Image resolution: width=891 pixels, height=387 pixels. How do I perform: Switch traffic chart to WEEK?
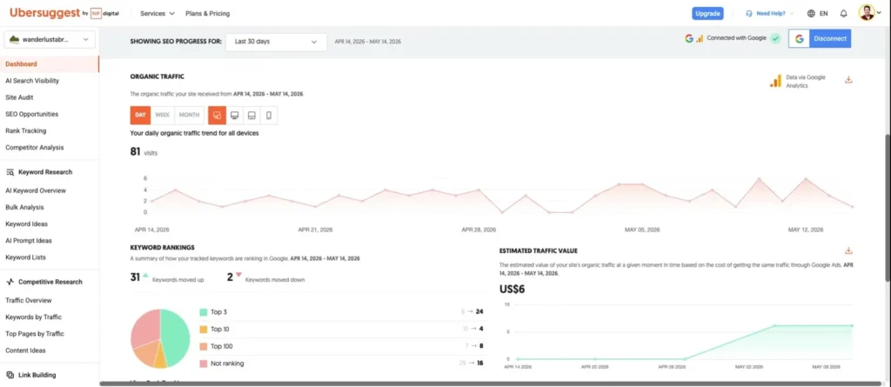163,115
